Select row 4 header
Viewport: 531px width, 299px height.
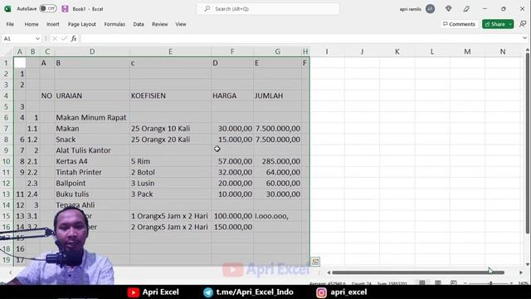pyautogui.click(x=6, y=96)
